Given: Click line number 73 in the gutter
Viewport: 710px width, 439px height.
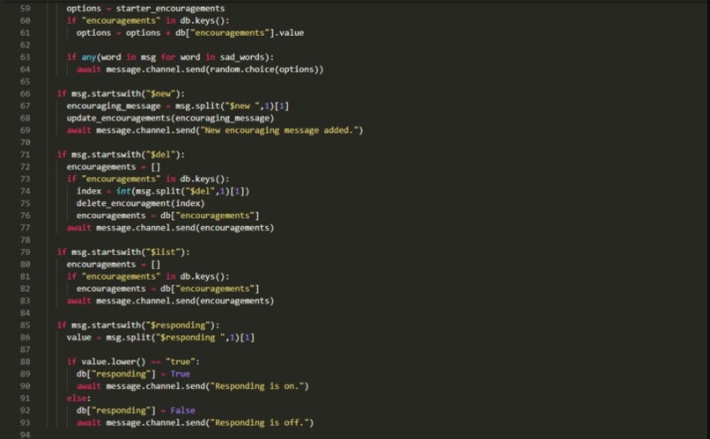Looking at the screenshot, I should tap(25, 179).
